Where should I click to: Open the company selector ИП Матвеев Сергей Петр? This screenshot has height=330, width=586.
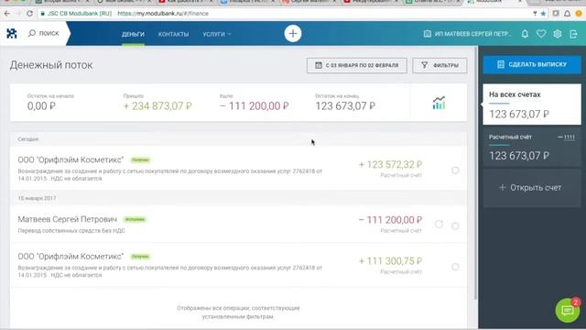(x=467, y=34)
